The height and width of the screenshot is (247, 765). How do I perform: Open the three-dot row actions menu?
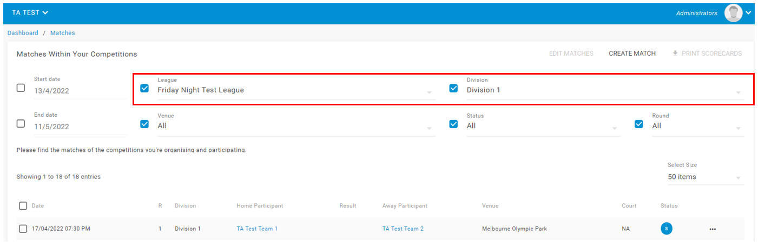(x=713, y=229)
